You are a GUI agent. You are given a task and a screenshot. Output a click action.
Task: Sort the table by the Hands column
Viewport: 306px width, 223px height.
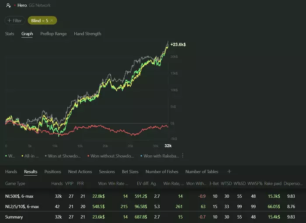click(x=57, y=184)
